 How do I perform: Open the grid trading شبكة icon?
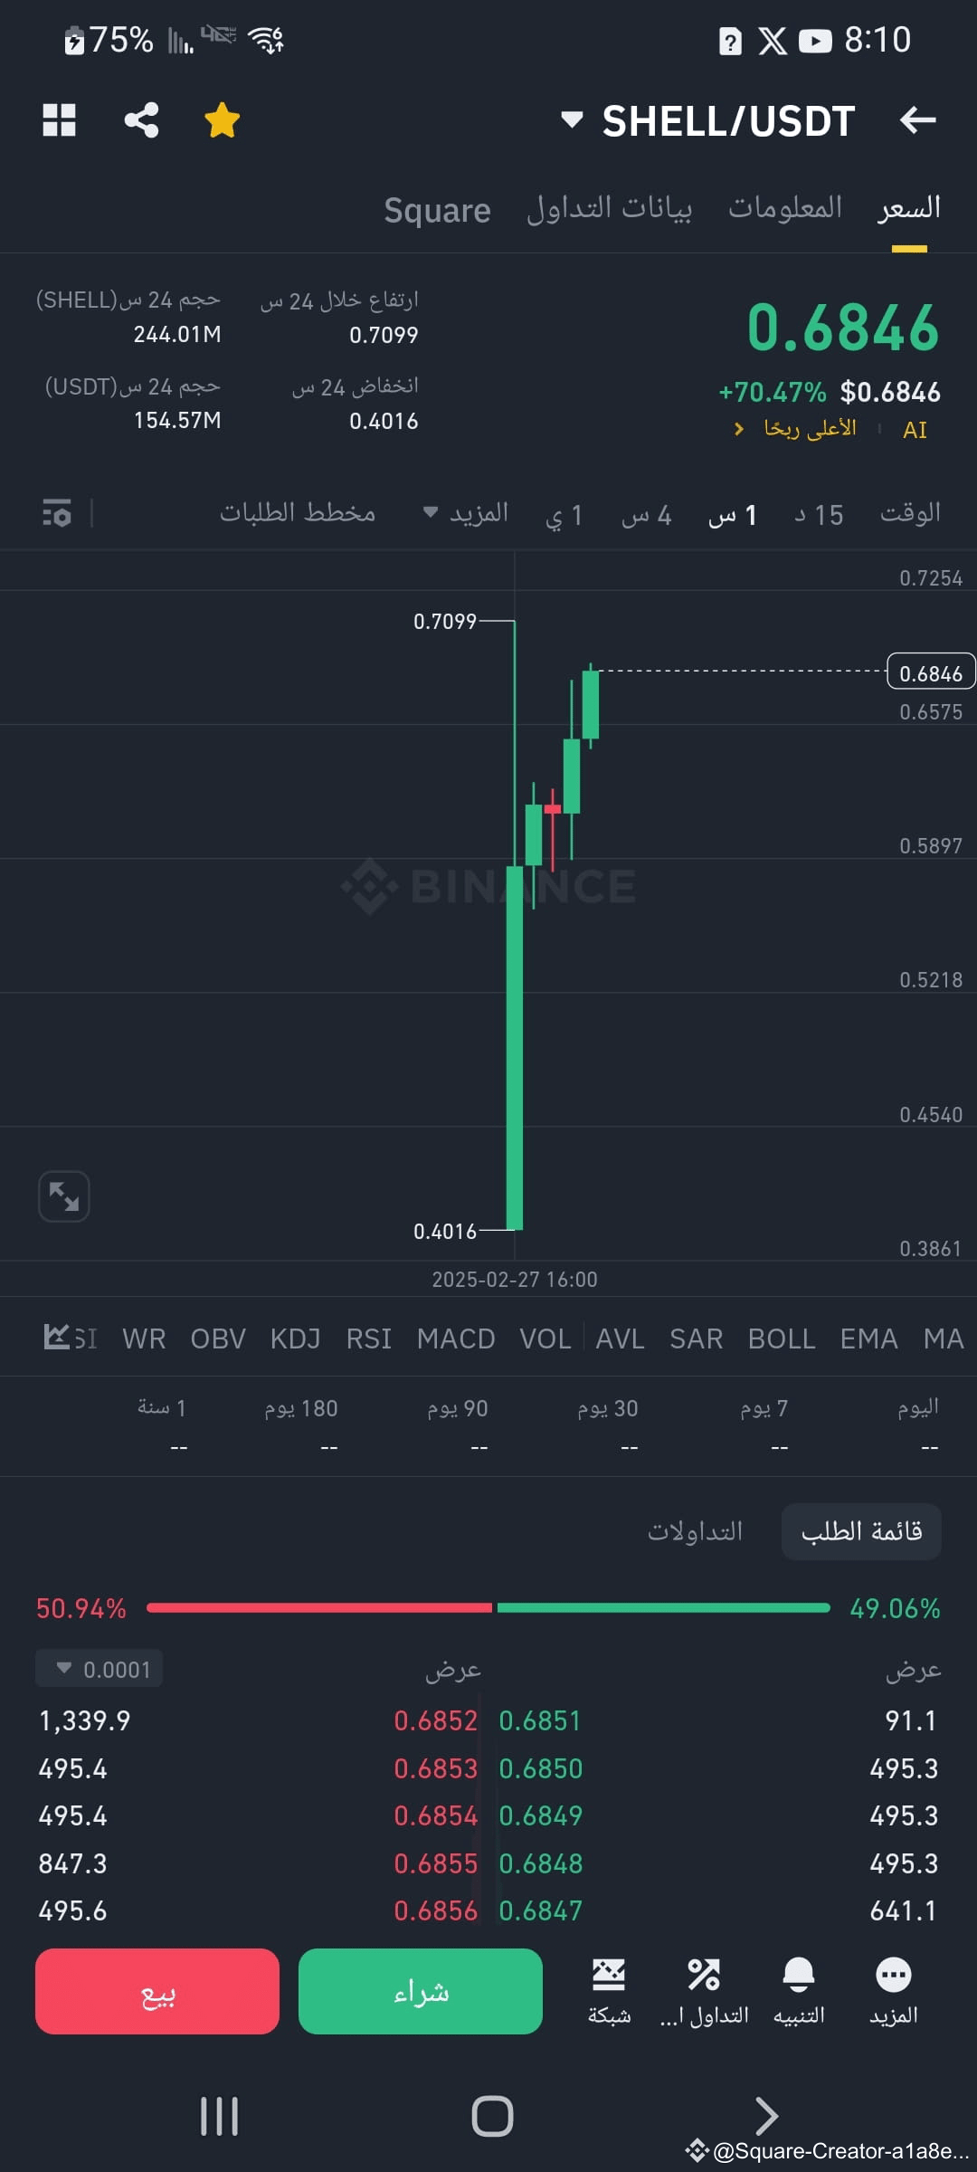609,1991
